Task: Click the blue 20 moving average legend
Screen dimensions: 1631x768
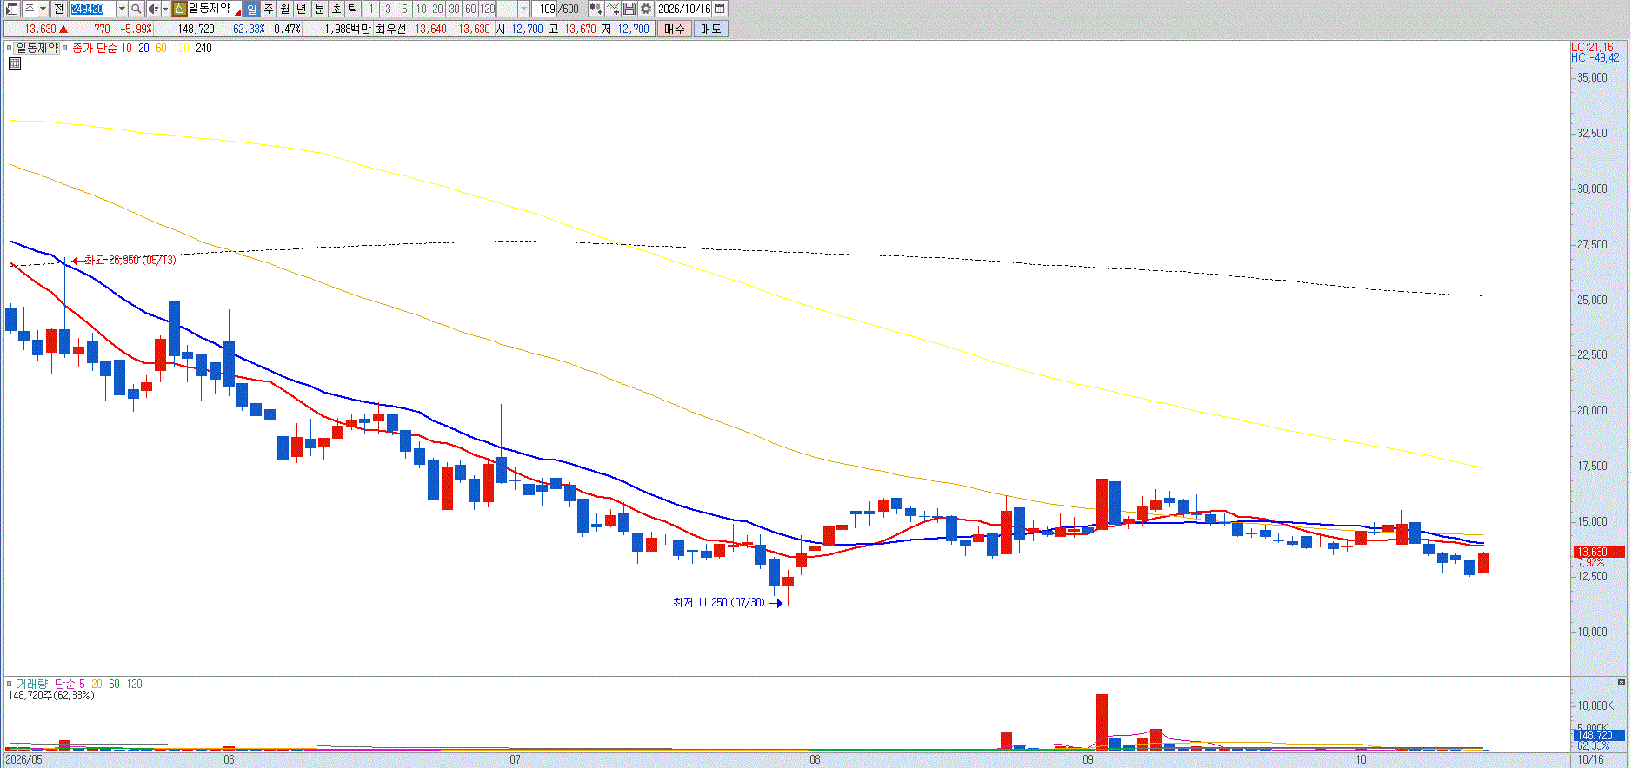Action: pyautogui.click(x=143, y=49)
